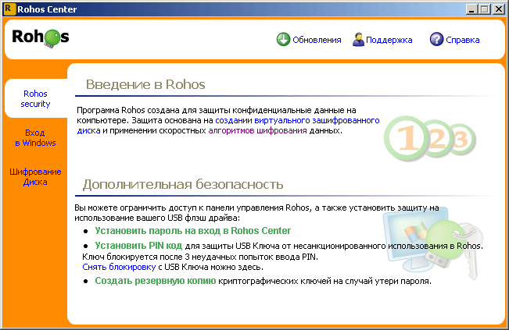Switch to Вход в Windows tab
This screenshot has height=330, width=509.
[x=35, y=137]
